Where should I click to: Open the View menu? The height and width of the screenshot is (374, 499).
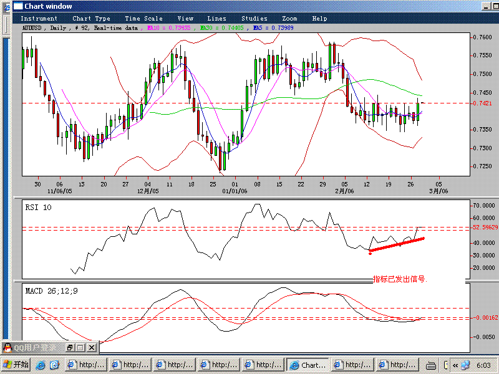185,19
